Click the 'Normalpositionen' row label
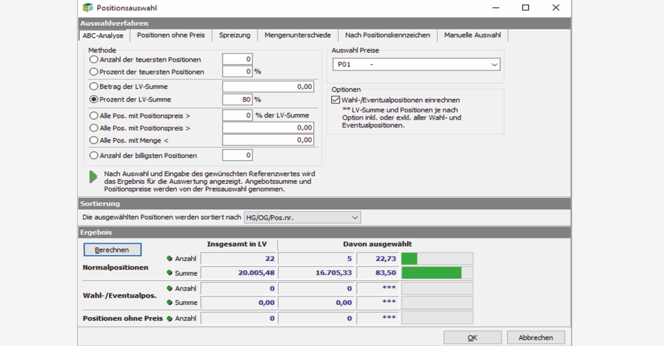664x346 pixels. [x=116, y=267]
